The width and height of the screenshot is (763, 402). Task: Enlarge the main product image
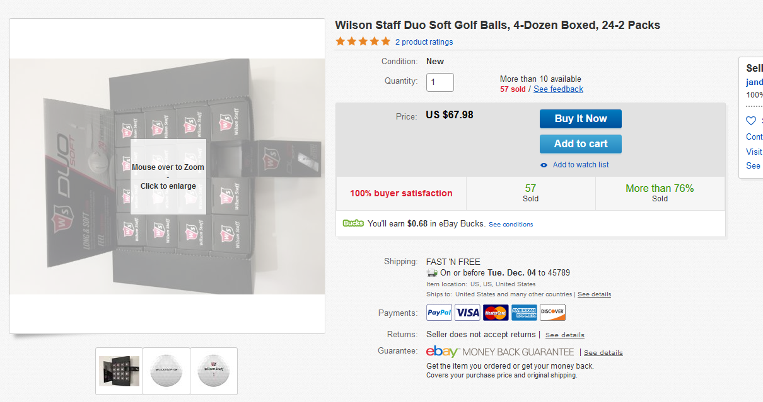168,177
